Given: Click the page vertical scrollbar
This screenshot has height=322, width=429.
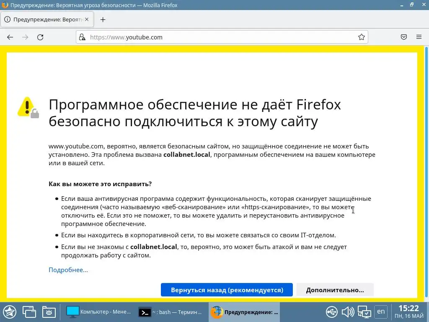Looking at the screenshot, I should point(426,172).
